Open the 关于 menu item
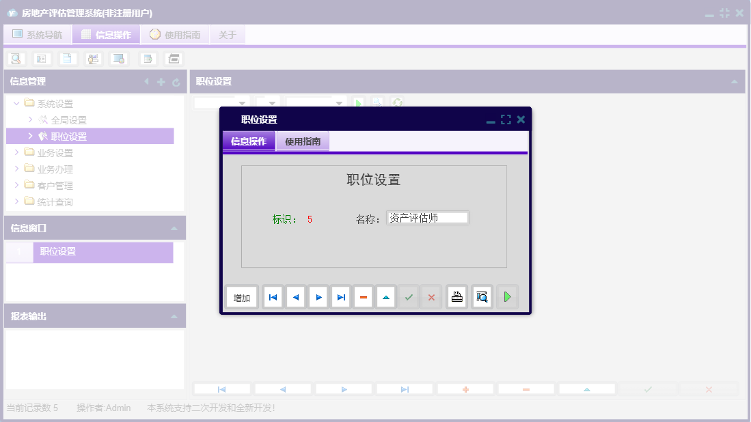Screen dimensions: 751x422 click(x=227, y=34)
